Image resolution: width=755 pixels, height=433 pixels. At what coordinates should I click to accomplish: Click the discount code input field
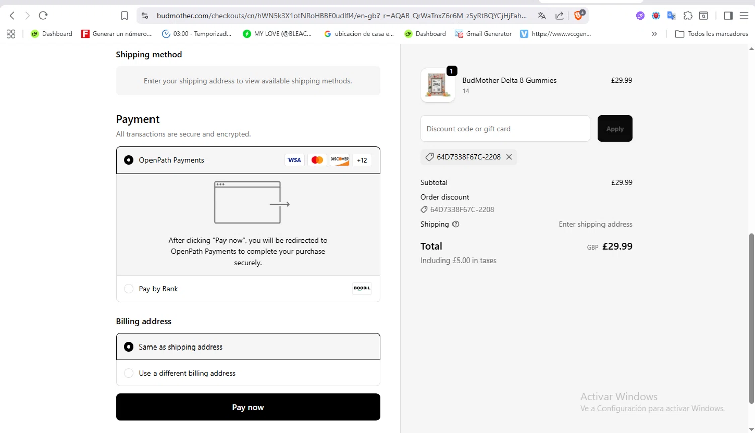(505, 129)
